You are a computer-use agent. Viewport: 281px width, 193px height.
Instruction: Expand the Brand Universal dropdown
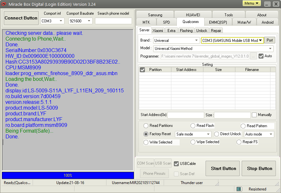pos(196,40)
